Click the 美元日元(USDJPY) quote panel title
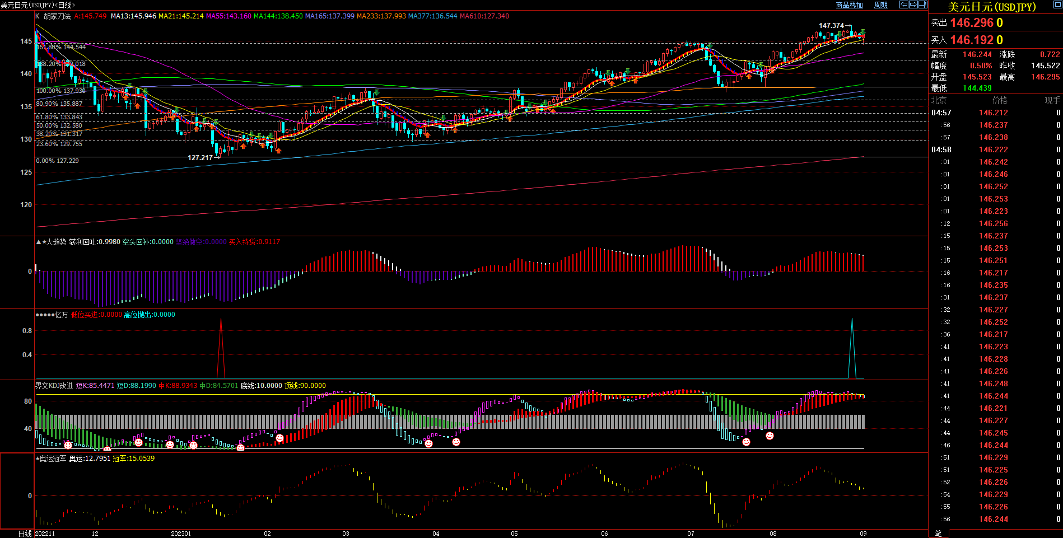 click(992, 7)
